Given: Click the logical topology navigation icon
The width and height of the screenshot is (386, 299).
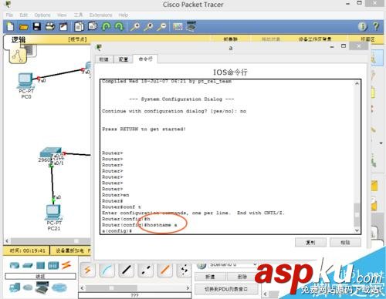Looking at the screenshot, I should tap(18, 55).
